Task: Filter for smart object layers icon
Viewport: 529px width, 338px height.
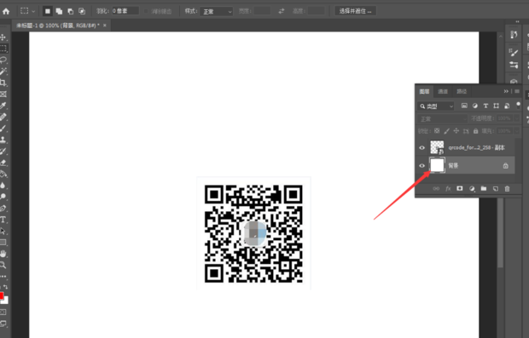Action: (507, 106)
